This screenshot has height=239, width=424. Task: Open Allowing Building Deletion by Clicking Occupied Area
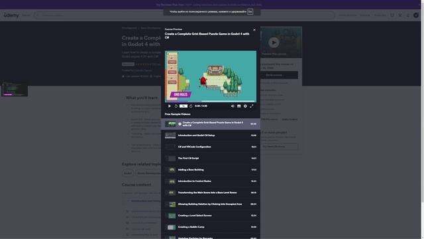click(211, 204)
